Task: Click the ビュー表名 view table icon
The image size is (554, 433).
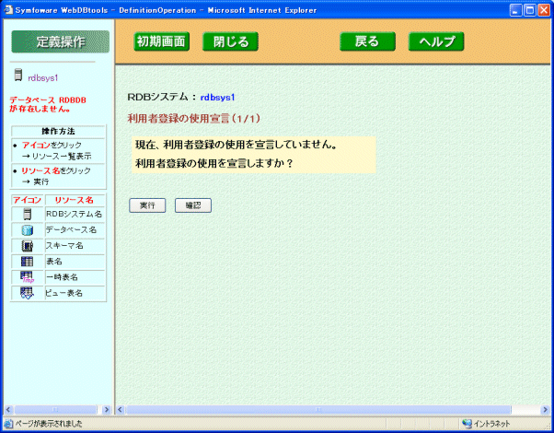Action: 27,293
